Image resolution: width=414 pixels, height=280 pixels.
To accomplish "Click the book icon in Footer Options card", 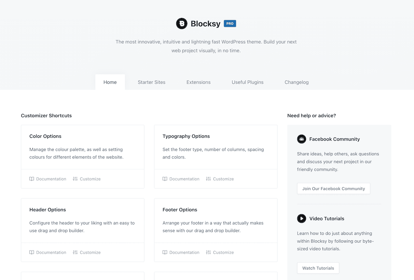I will (x=165, y=252).
